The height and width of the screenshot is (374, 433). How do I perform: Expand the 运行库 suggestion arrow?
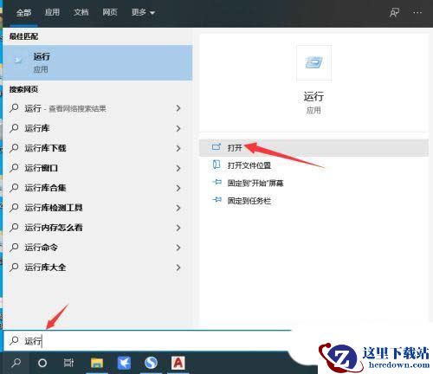coord(178,128)
